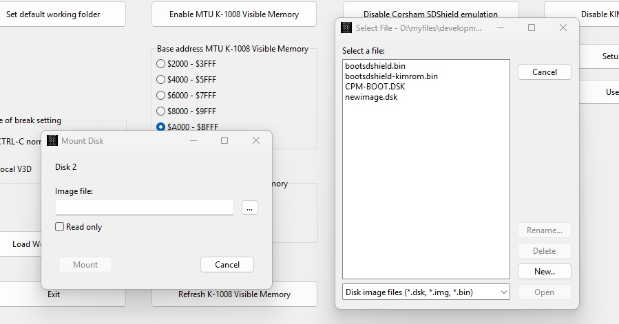Screen dimensions: 619x324
Task: Select bootsdshield.bin in the file list
Action: point(375,66)
